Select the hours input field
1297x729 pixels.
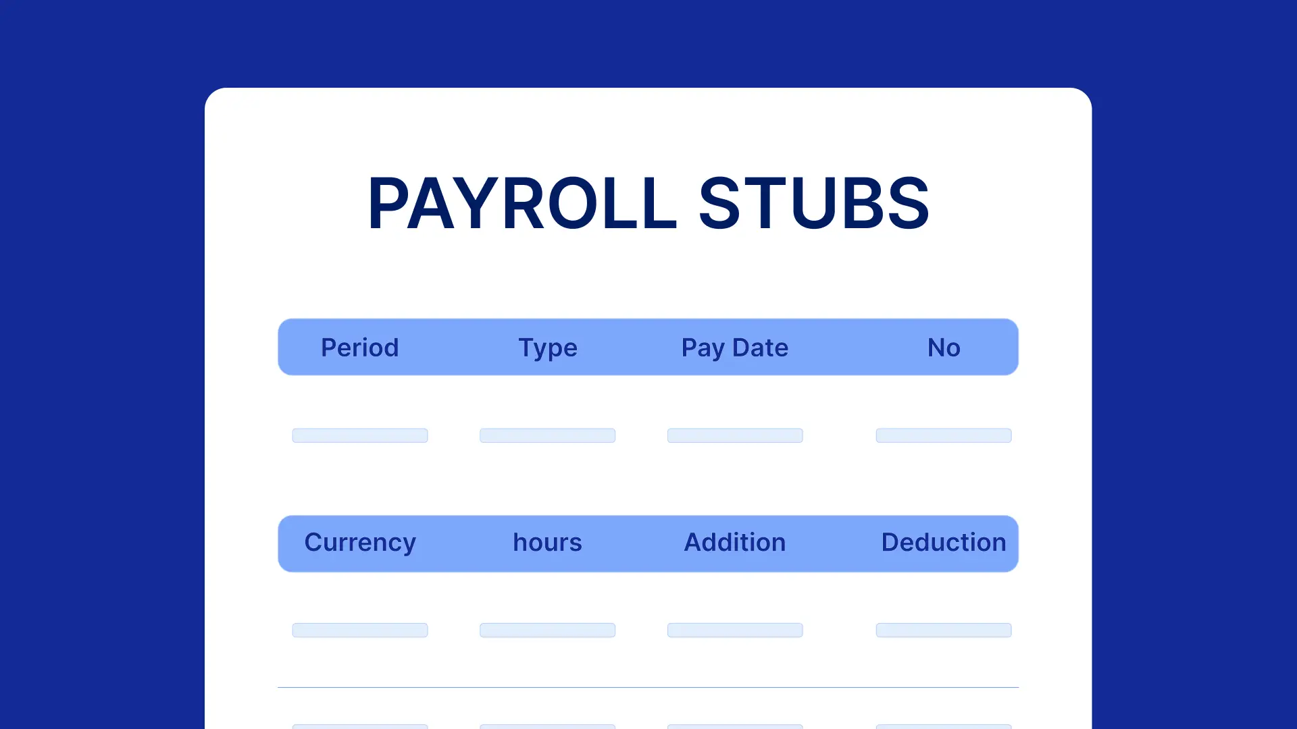(x=547, y=629)
